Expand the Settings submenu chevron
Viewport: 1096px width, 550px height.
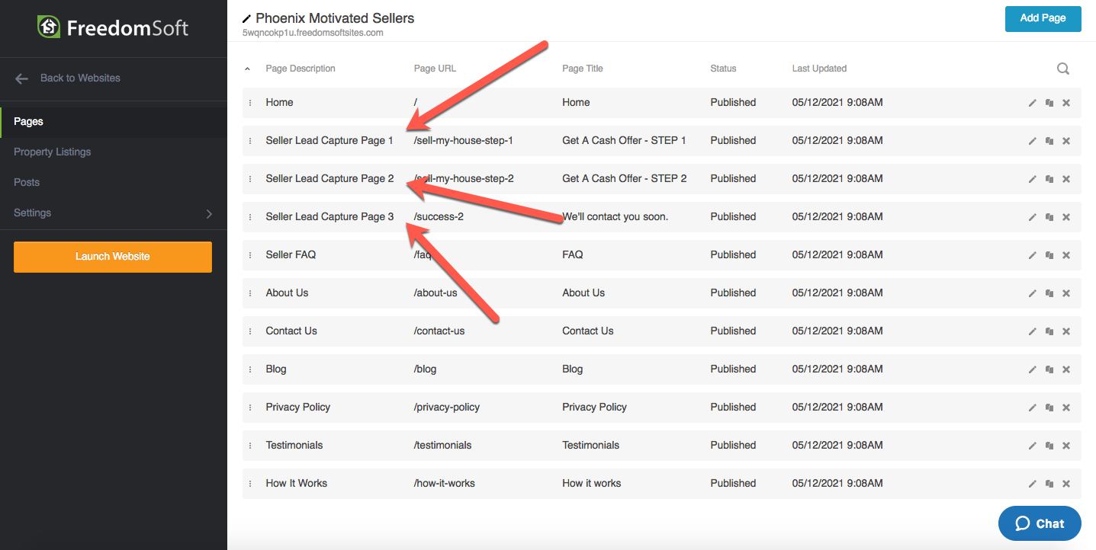click(x=209, y=214)
